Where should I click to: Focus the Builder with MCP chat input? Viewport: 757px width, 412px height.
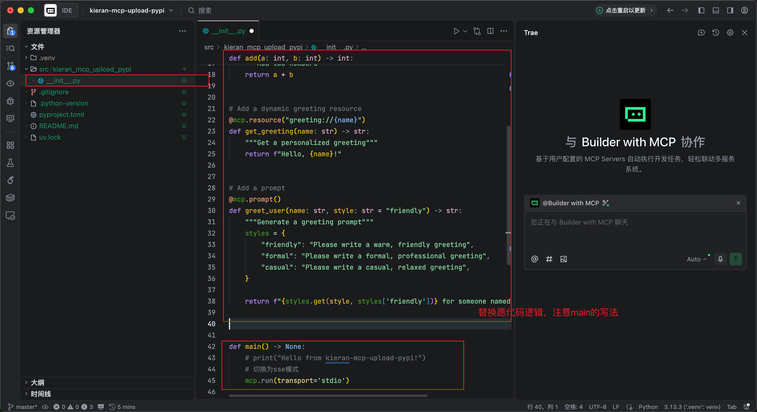(x=635, y=232)
